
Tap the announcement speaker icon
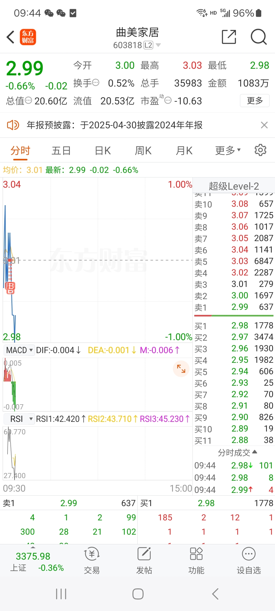point(13,125)
